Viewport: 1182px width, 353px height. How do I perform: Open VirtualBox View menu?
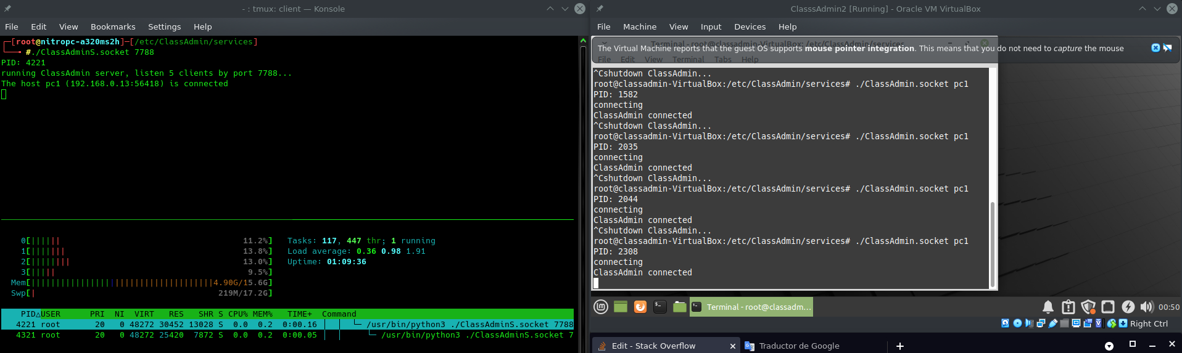[679, 26]
